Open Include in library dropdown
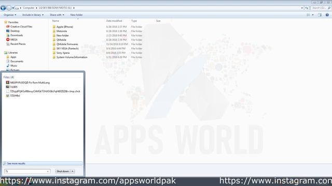This screenshot has height=186, width=332. pyautogui.click(x=33, y=15)
